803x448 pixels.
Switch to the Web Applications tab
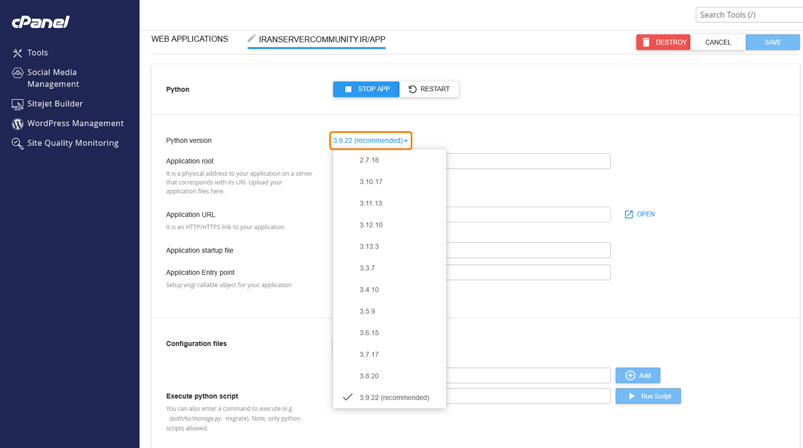click(x=189, y=39)
